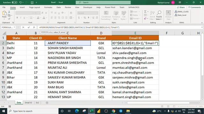Switch to the MYMACROS ribbon tab

(x=134, y=7)
